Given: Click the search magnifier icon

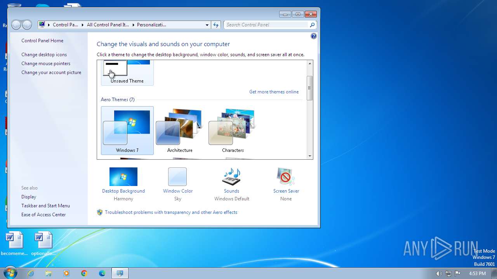Looking at the screenshot, I should tap(312, 25).
